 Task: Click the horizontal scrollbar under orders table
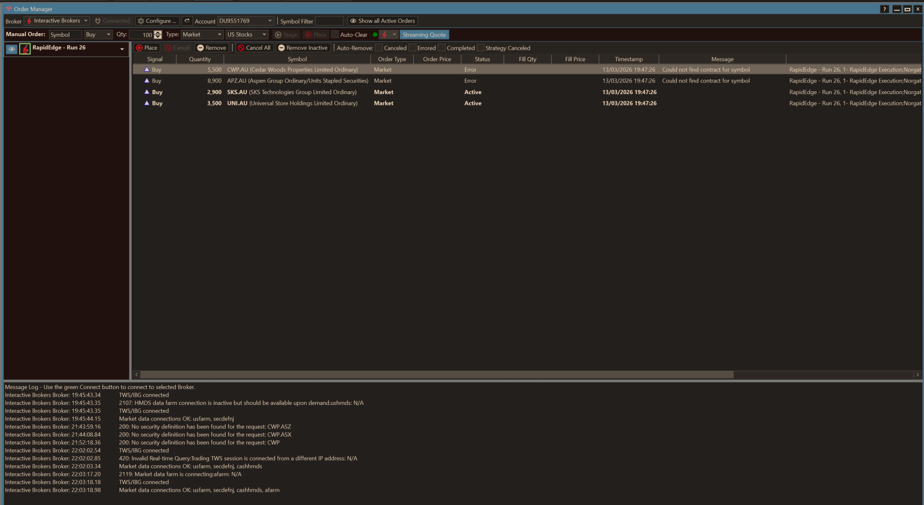pos(437,375)
